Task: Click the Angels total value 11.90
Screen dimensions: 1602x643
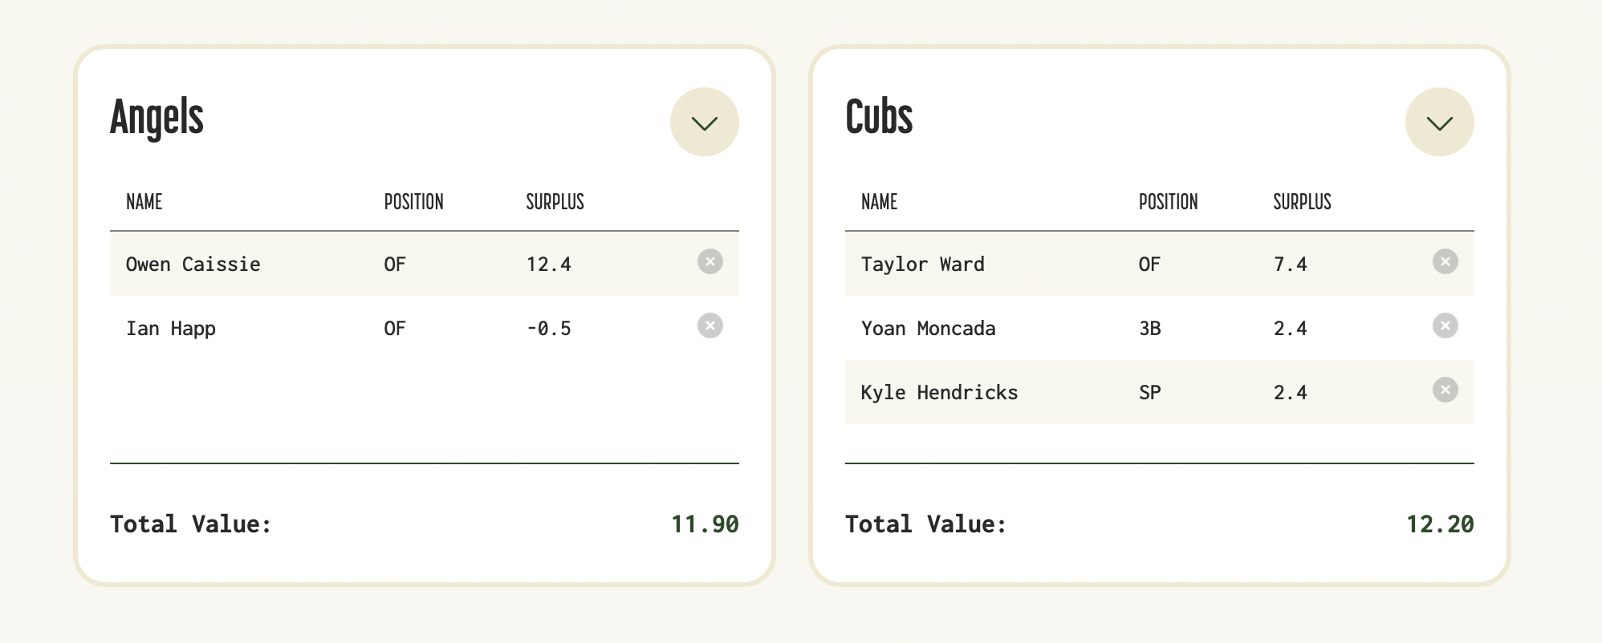Action: click(x=705, y=524)
